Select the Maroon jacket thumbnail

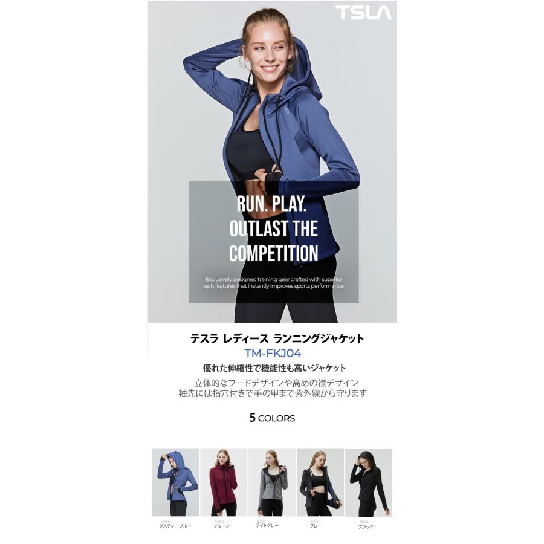click(224, 482)
